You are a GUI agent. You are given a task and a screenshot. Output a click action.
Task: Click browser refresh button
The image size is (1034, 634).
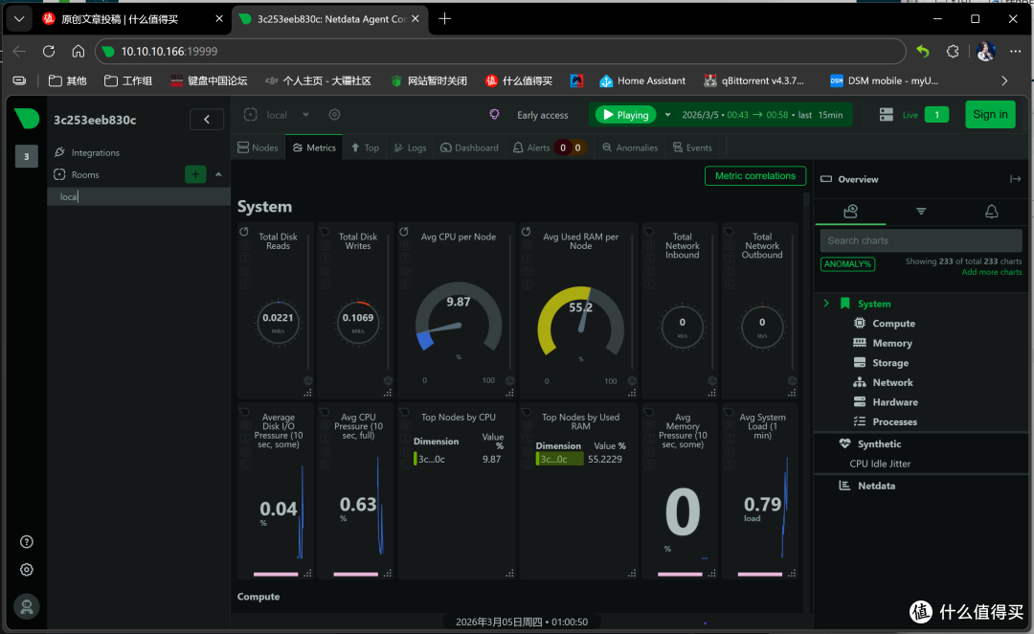[49, 51]
